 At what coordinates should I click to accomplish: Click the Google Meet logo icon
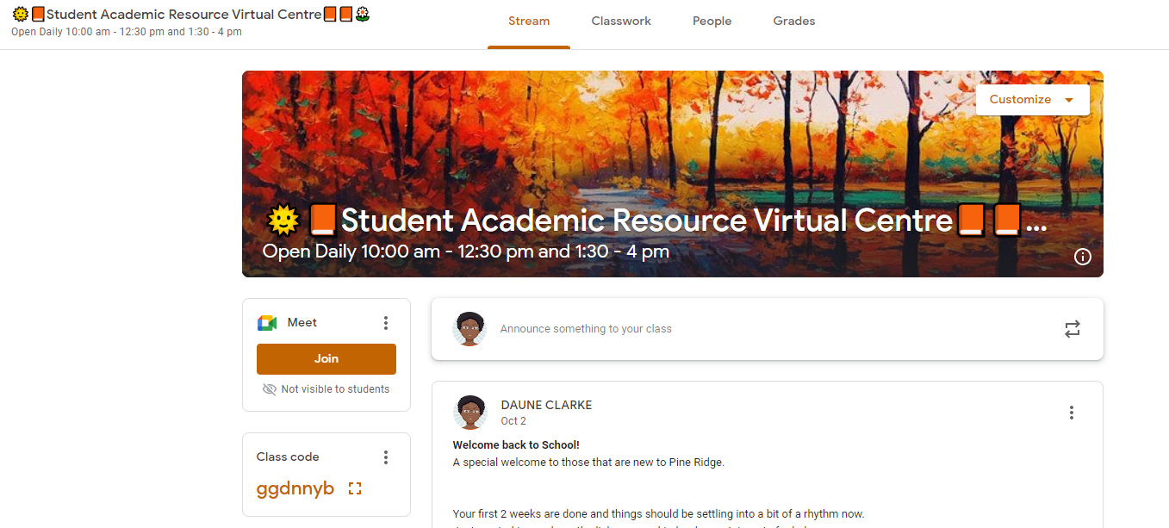(x=267, y=323)
